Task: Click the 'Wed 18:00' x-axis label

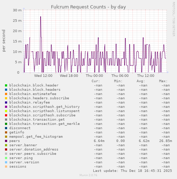Action: (x=69, y=75)
